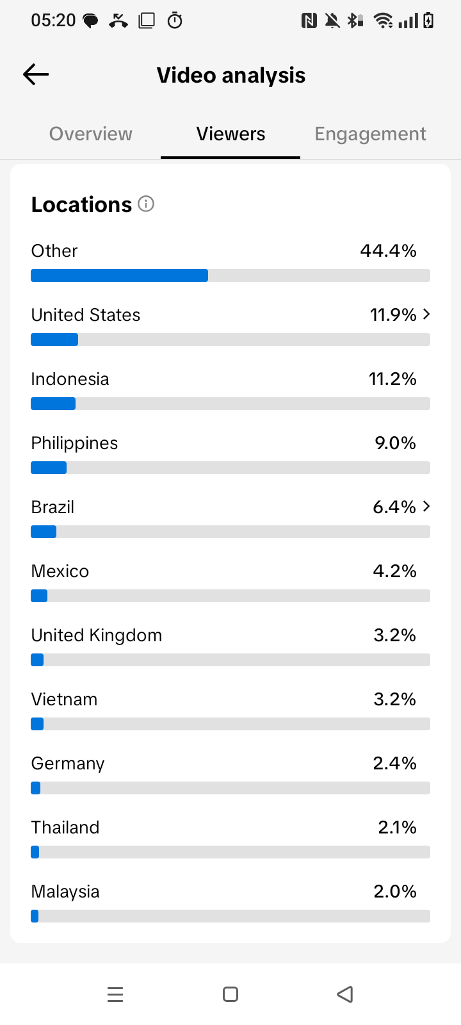Click the Indonesia percentage bar
This screenshot has height=1025, width=461.
[230, 404]
